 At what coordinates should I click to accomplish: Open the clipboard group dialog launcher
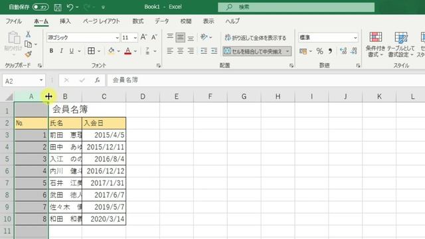pos(40,66)
